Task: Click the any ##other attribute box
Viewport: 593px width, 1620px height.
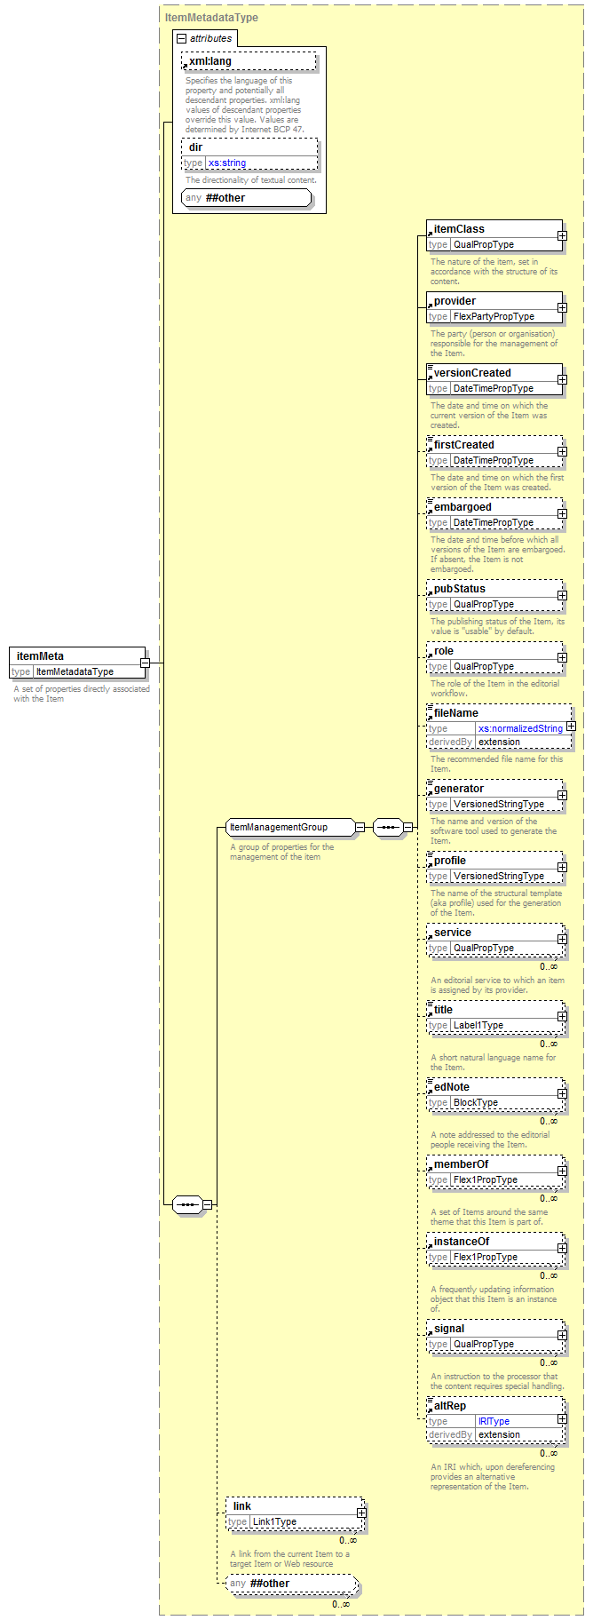Action: coord(247,198)
